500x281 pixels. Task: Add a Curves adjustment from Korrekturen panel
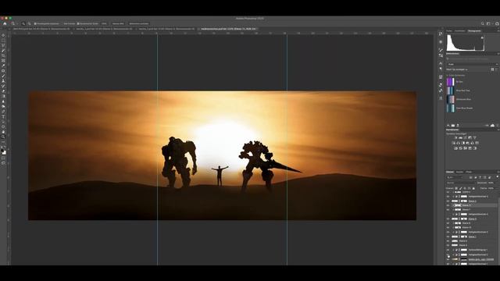pyautogui.click(x=466, y=137)
